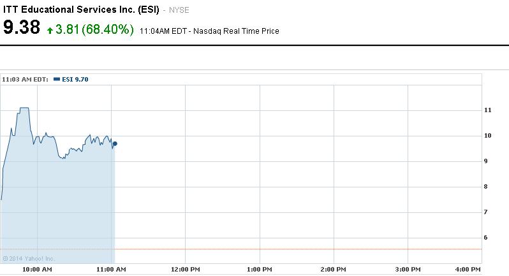The image size is (509, 276).
Task: Select the ITT Educational Services Inc. (ESI) title
Action: tap(81, 10)
